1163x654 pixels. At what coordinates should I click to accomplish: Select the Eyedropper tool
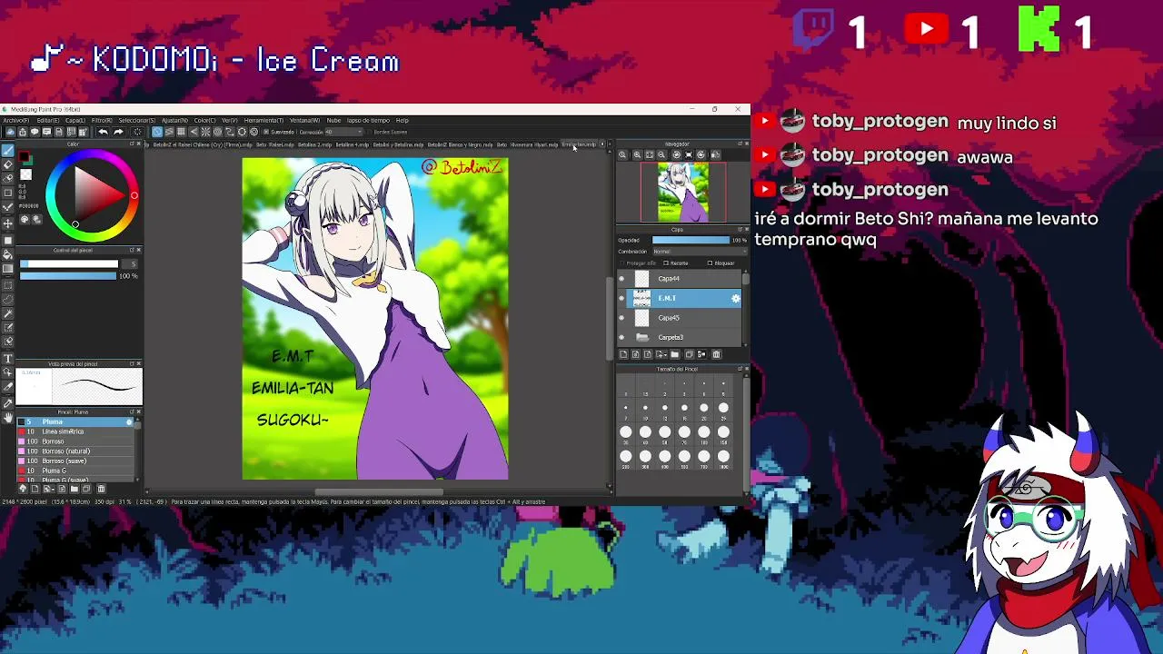8,401
